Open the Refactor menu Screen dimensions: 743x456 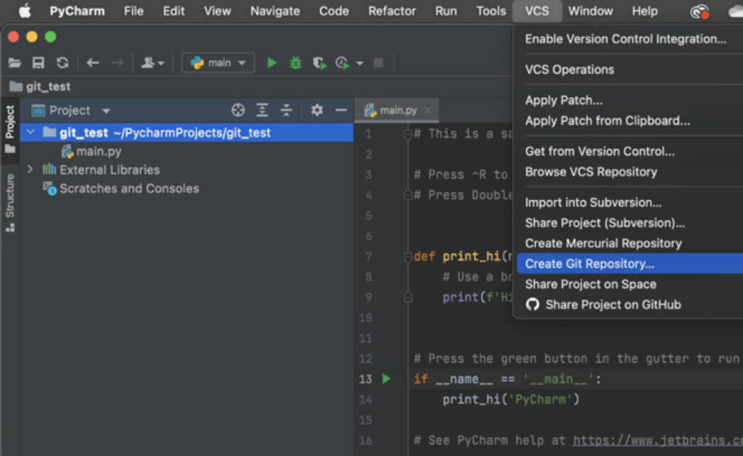coord(392,11)
